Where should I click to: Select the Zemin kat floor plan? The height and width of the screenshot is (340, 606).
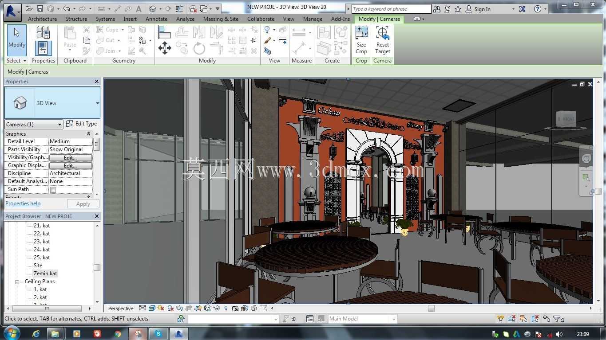tap(45, 274)
